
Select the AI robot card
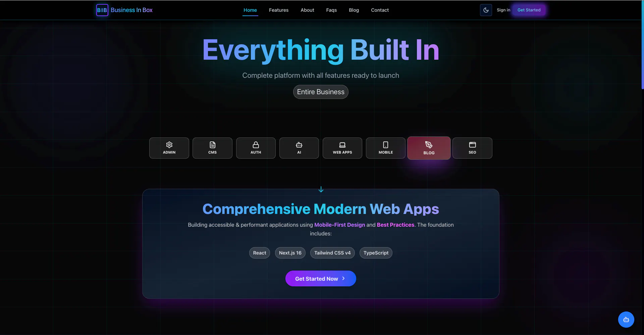click(x=299, y=148)
